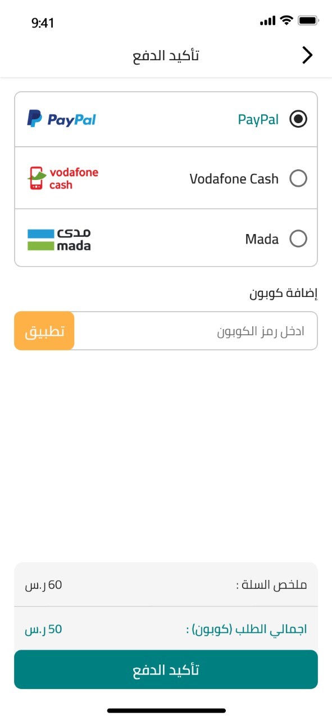Viewport: 332px width, 720px height.
Task: Focus the coupon code input field
Action: click(x=195, y=331)
